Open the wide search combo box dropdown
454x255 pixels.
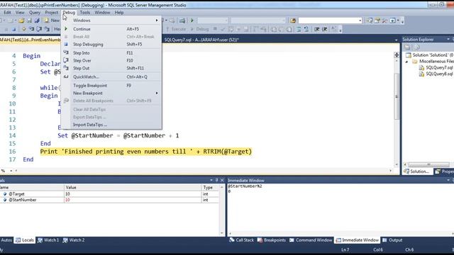[360, 21]
